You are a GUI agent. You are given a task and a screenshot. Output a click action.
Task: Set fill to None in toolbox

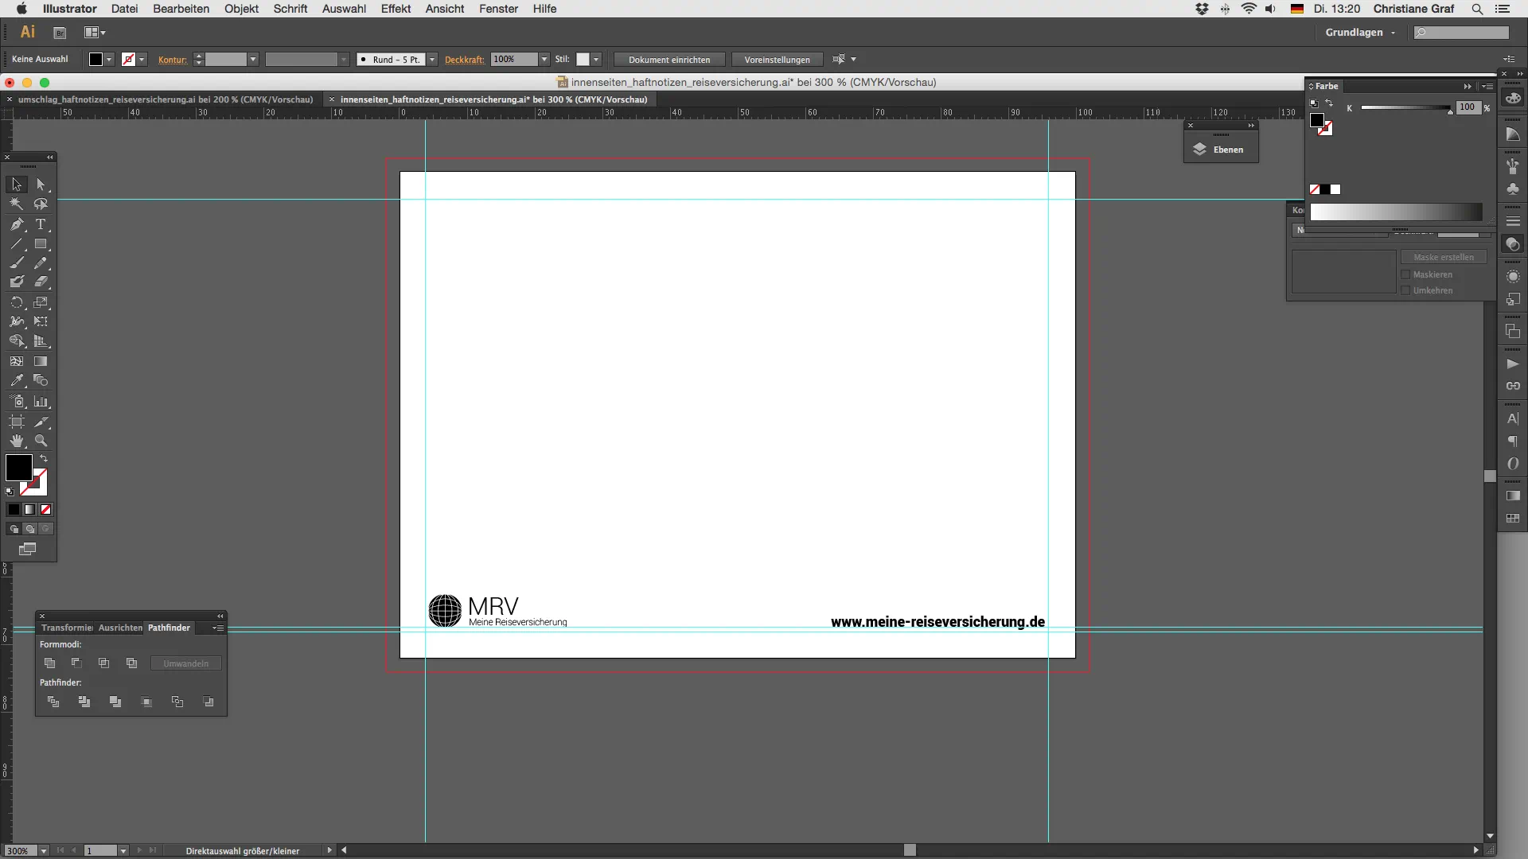tap(46, 510)
